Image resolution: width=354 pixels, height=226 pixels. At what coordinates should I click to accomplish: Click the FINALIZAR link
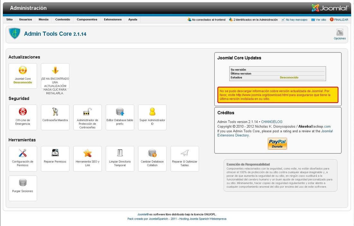[341, 20]
